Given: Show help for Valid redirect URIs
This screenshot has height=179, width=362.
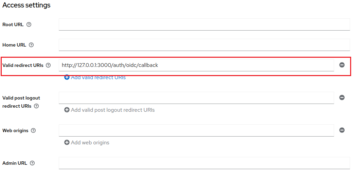Looking at the screenshot, I should click(48, 65).
